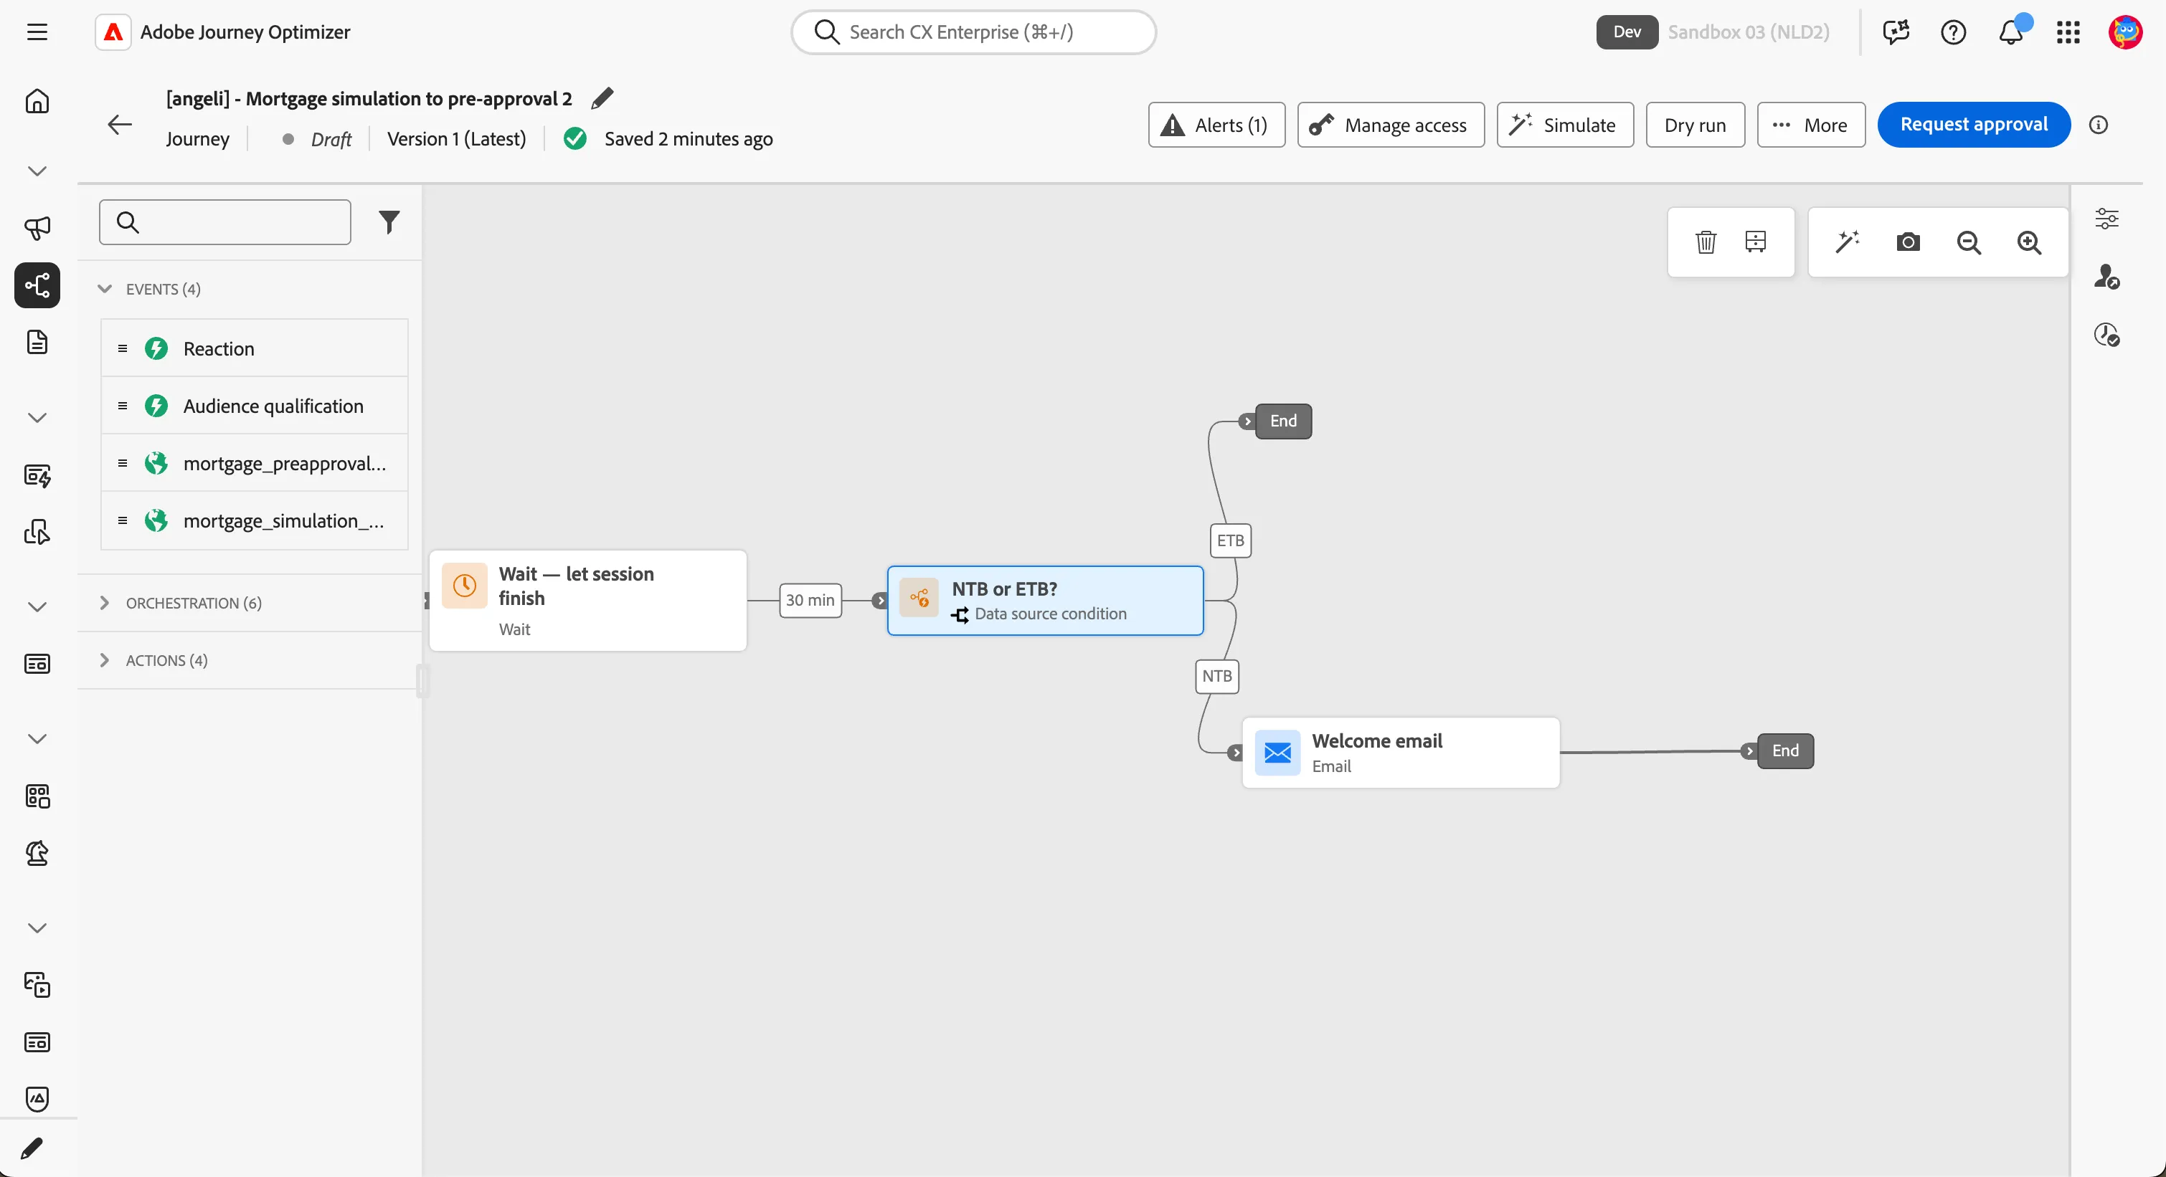Open Journeys icon in sidebar
Image resolution: width=2166 pixels, height=1177 pixels.
coord(37,285)
